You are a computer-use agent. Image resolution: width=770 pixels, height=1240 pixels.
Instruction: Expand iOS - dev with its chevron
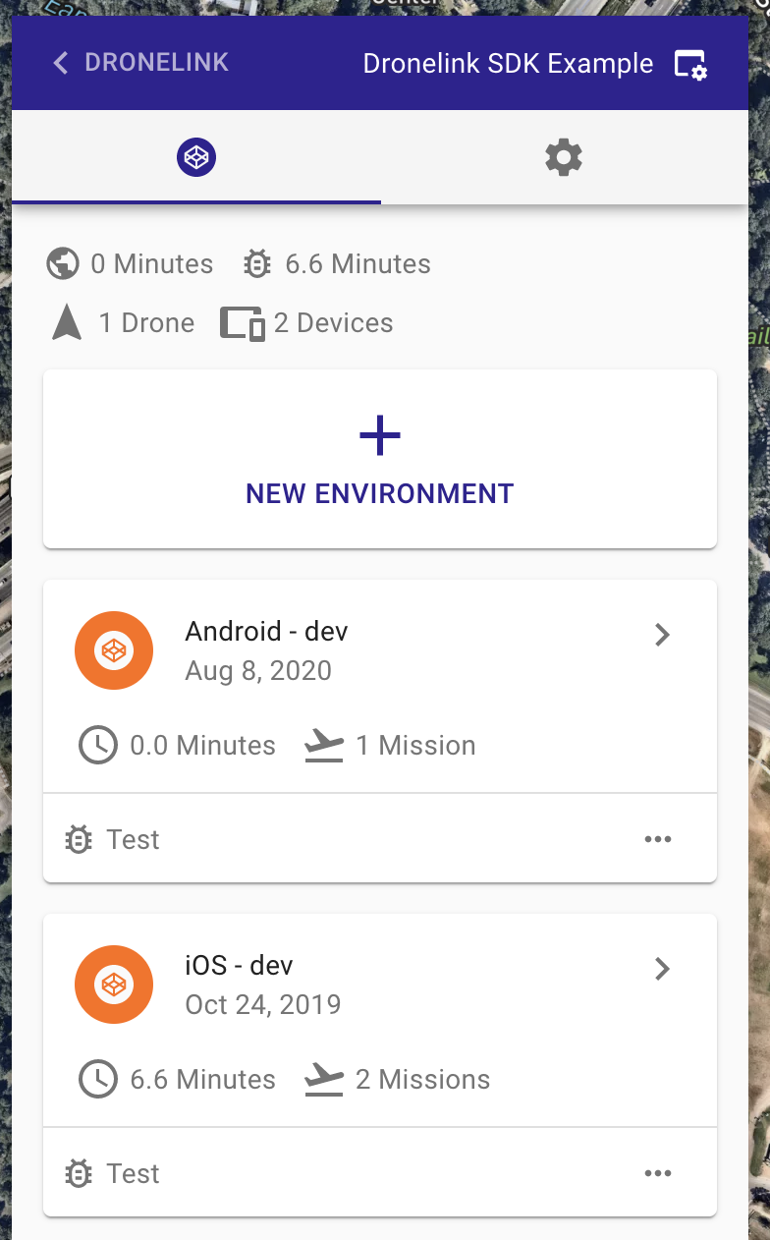click(663, 970)
